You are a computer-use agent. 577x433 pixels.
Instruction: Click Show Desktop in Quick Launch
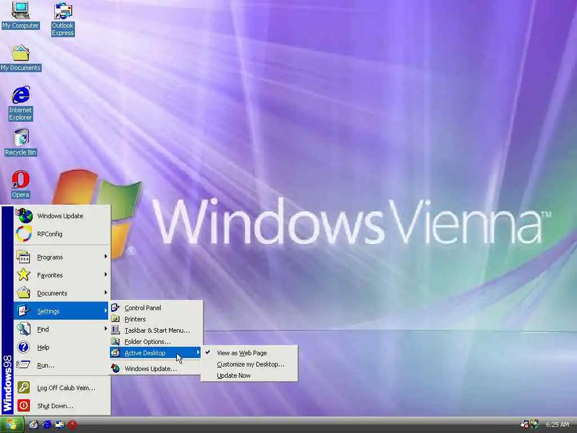[x=33, y=425]
